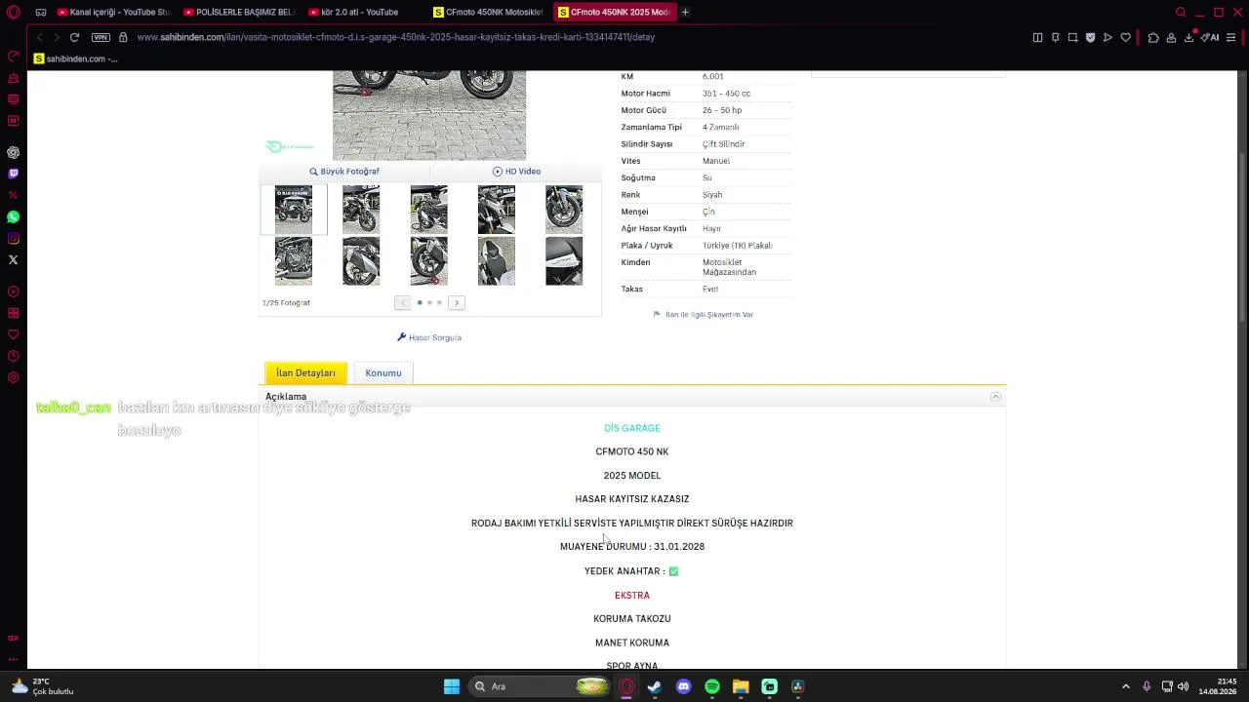
Task: Select the 'Konumu' tab
Action: coord(383,372)
